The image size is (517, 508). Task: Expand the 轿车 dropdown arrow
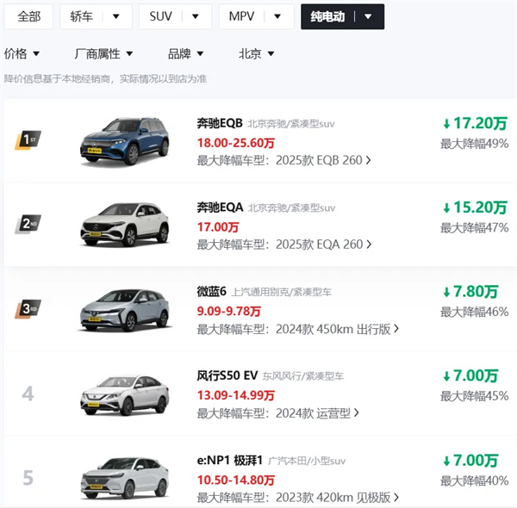click(116, 16)
